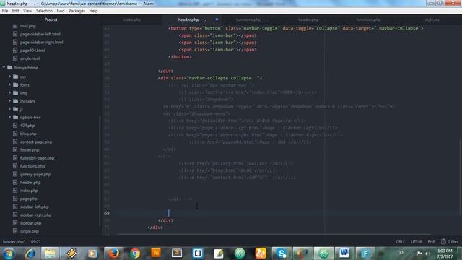Viewport: 462px width, 260px height.
Task: Open Google Chrome from the taskbar
Action: pos(135,253)
